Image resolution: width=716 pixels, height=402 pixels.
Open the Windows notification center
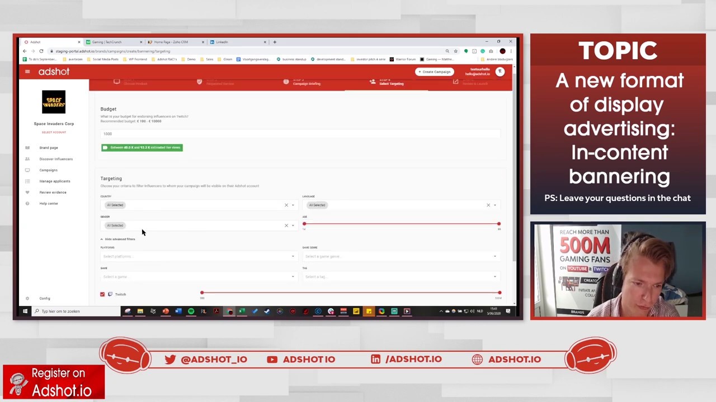pyautogui.click(x=508, y=311)
